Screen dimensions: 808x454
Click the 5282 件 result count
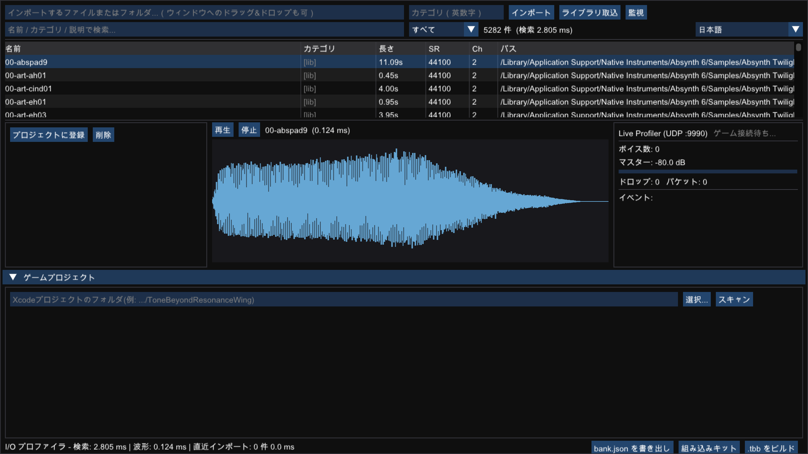(x=497, y=30)
